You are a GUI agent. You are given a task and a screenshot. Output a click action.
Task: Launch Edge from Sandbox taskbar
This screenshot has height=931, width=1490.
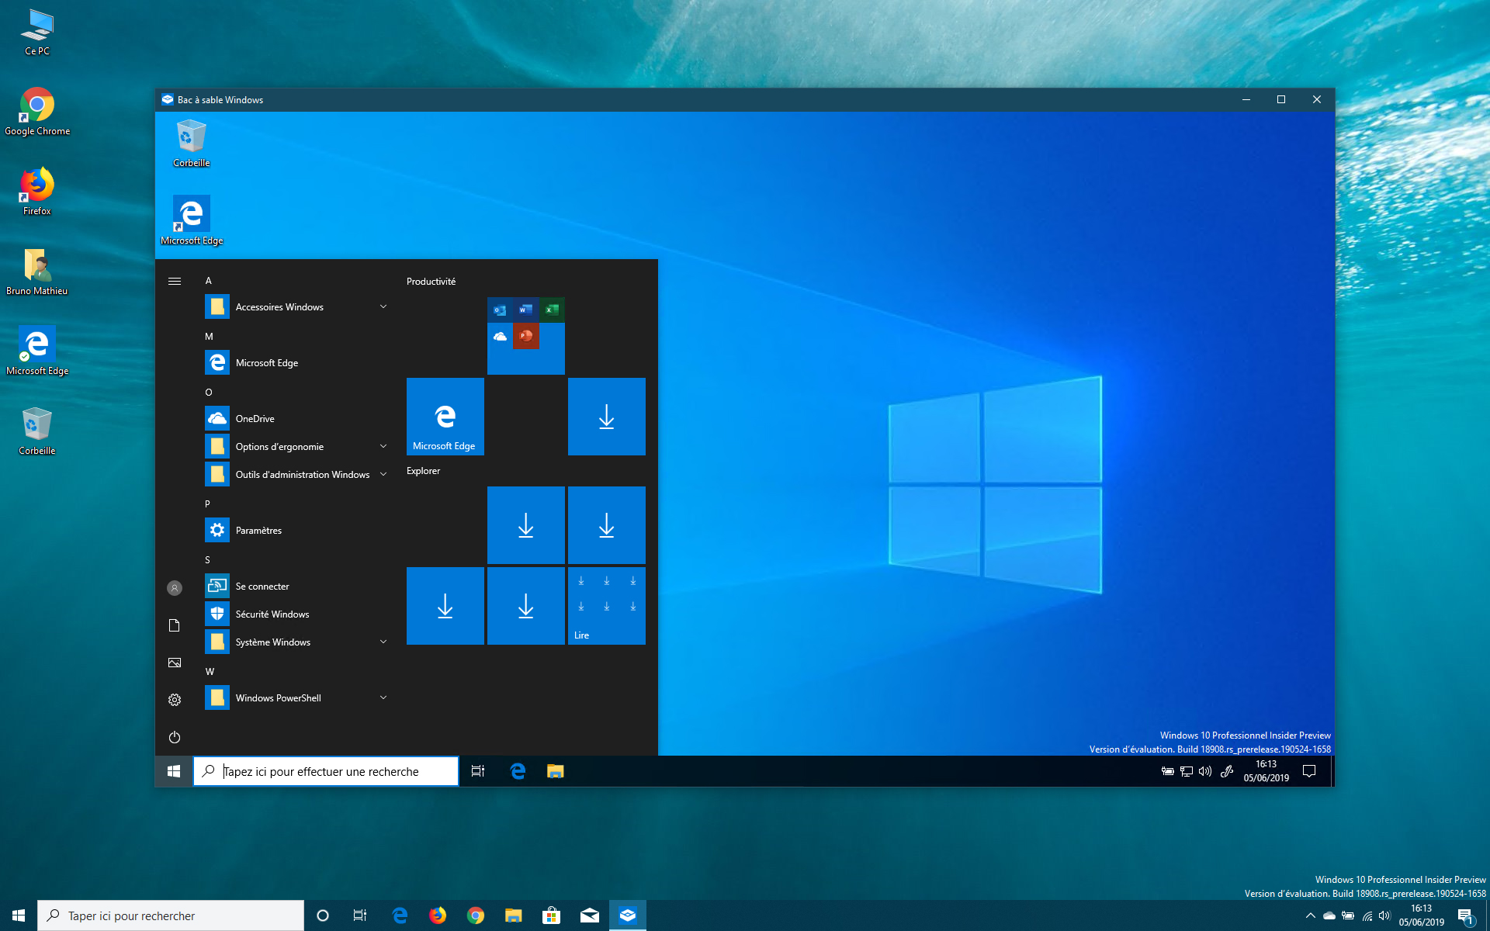click(x=518, y=771)
